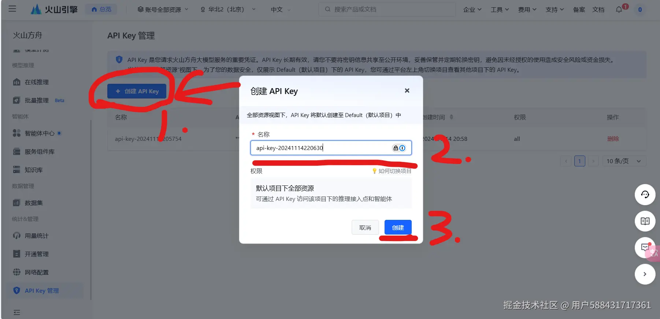Image resolution: width=660 pixels, height=319 pixels.
Task: Open the 总览 overview button
Action: [101, 9]
